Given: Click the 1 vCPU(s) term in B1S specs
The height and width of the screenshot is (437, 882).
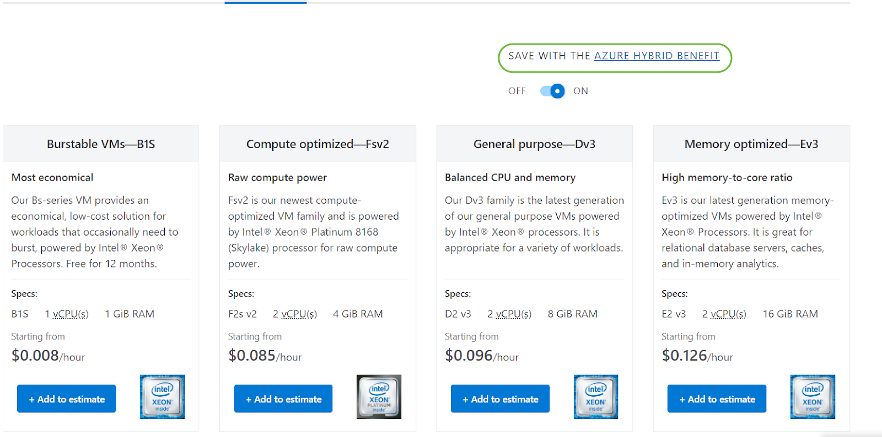Looking at the screenshot, I should (67, 314).
